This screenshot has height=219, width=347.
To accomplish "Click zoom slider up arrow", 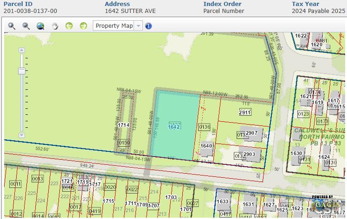I will click(21, 50).
